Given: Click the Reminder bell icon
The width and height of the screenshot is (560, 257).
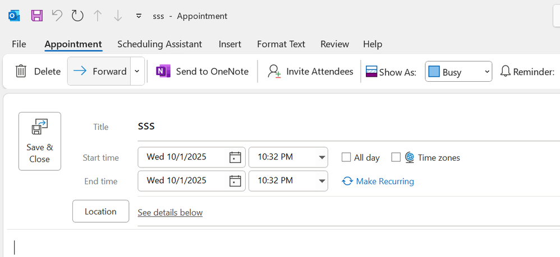Looking at the screenshot, I should [x=505, y=71].
